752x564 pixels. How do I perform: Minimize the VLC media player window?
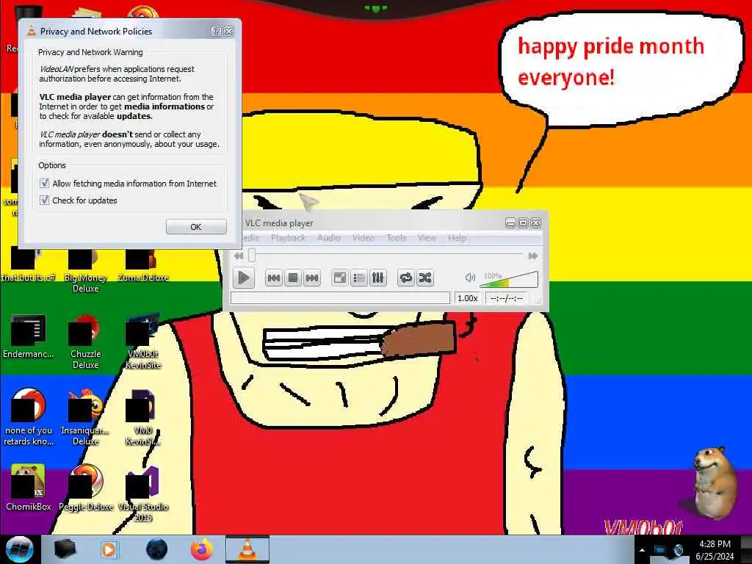510,223
